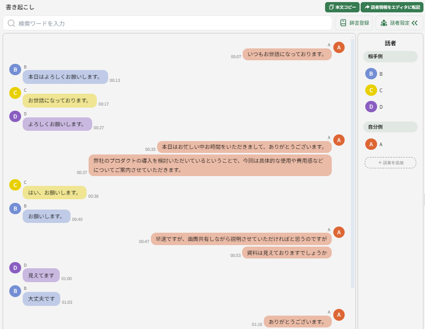Select the yellow お世話になっております bubble
Screen dimensions: 425x329
(x=60, y=100)
